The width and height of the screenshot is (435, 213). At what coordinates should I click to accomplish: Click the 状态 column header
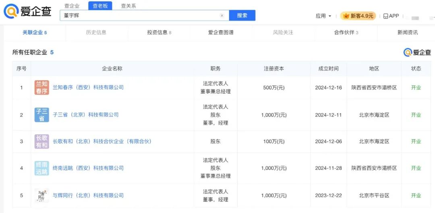coord(416,69)
